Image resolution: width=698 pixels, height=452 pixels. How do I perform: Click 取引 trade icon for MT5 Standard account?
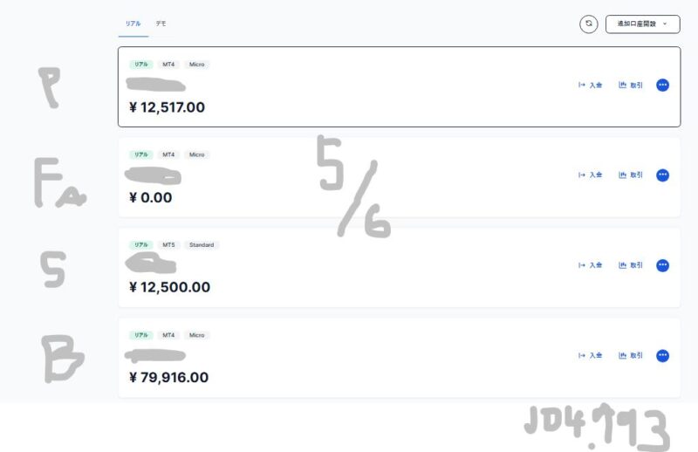point(631,265)
